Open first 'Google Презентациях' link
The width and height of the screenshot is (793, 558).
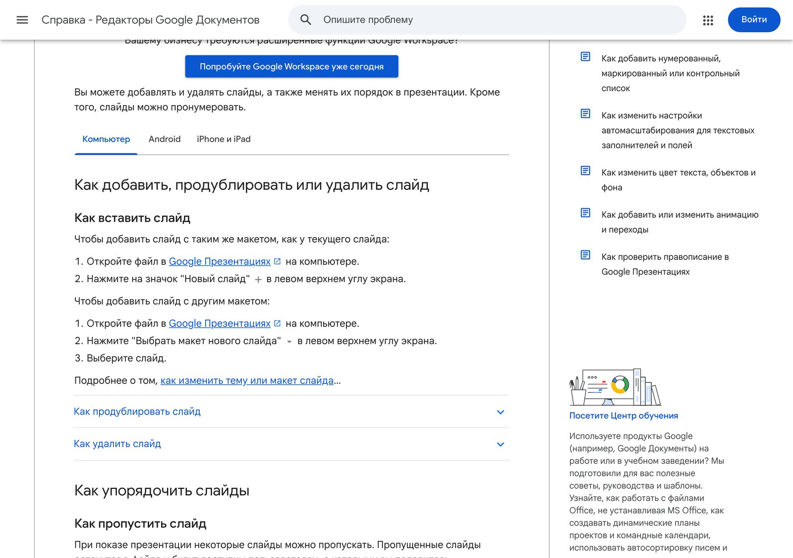coord(220,261)
